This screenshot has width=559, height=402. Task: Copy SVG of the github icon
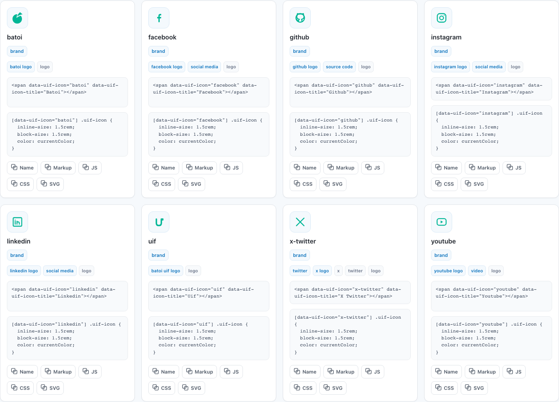click(333, 184)
